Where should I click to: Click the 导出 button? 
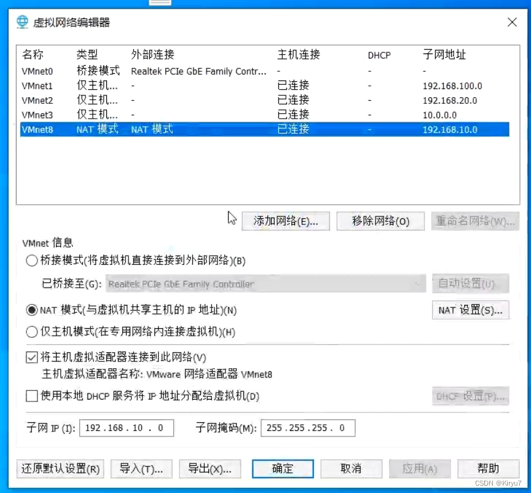coord(210,468)
